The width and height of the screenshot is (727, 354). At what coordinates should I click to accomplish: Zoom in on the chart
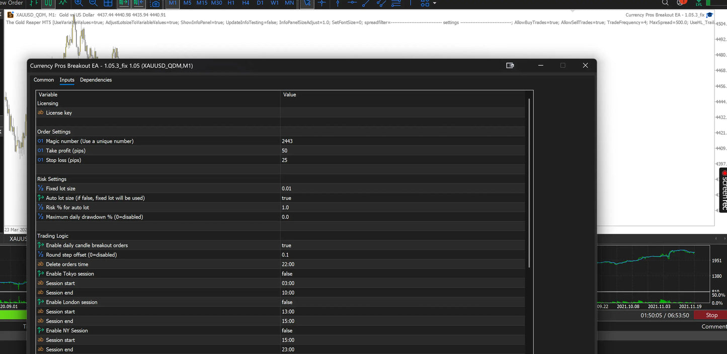coord(78,3)
